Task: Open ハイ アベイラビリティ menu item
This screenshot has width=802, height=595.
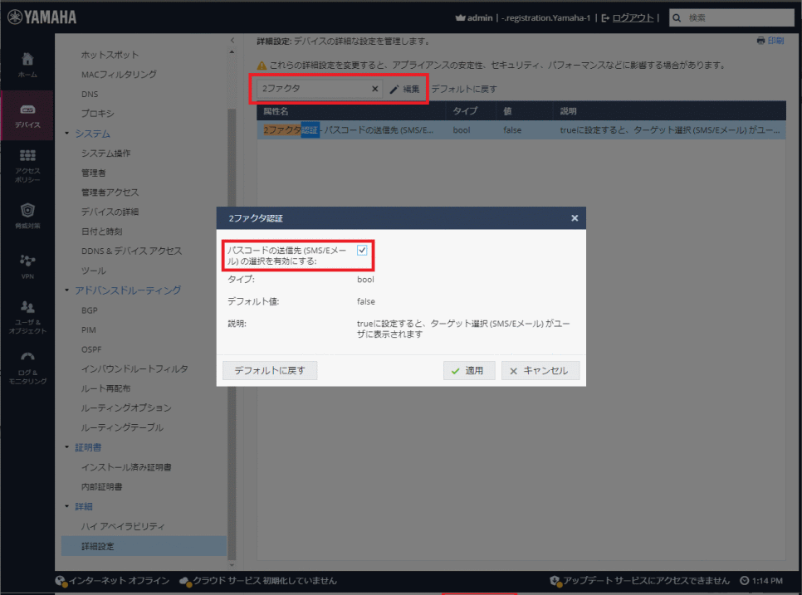Action: (122, 526)
